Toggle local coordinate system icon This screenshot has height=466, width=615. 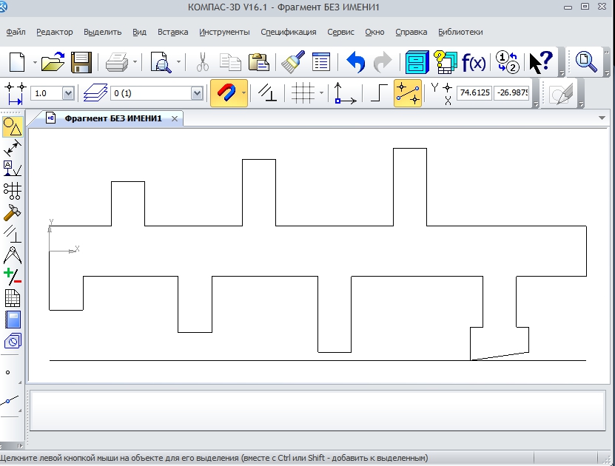coord(344,93)
